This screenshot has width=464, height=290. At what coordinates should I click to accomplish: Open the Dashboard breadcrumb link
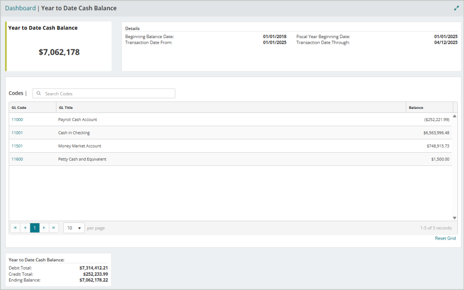pos(20,8)
